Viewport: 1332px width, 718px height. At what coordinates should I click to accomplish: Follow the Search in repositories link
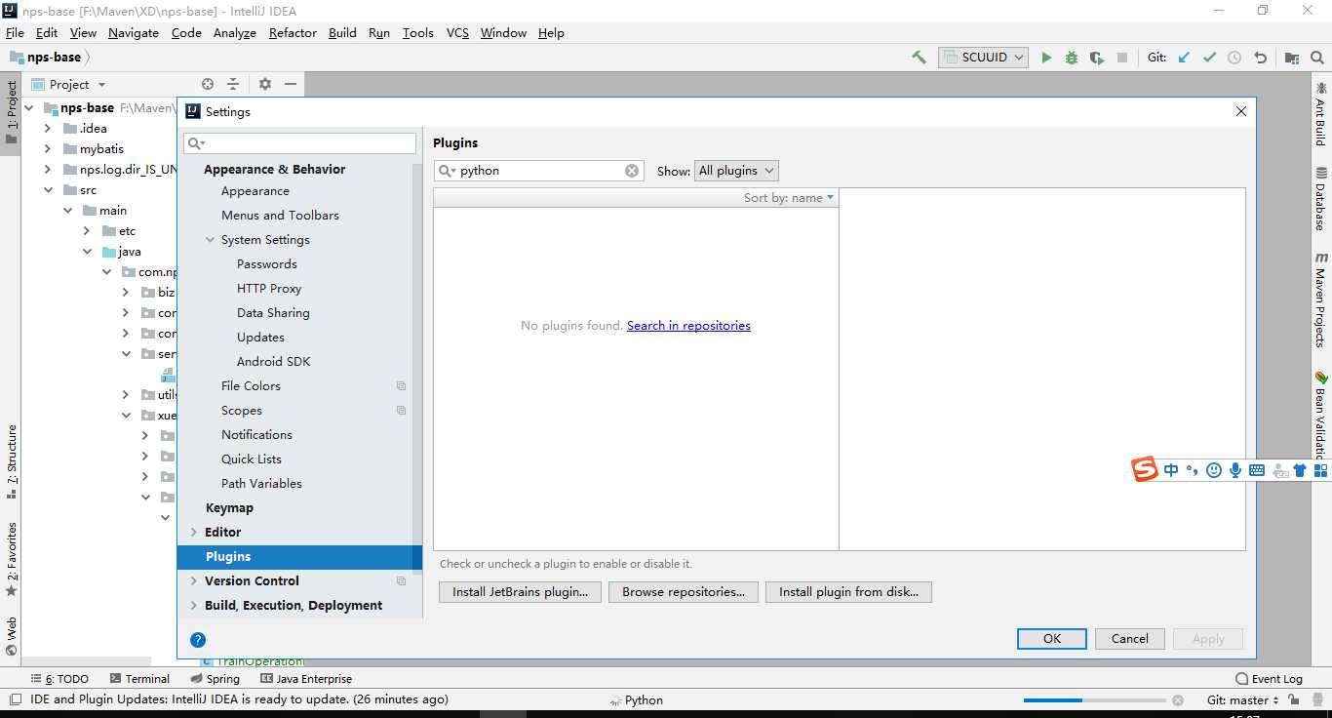tap(688, 326)
